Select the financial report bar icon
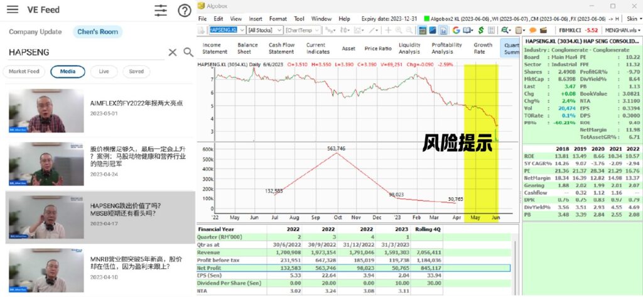The width and height of the screenshot is (643, 297). pos(443,30)
